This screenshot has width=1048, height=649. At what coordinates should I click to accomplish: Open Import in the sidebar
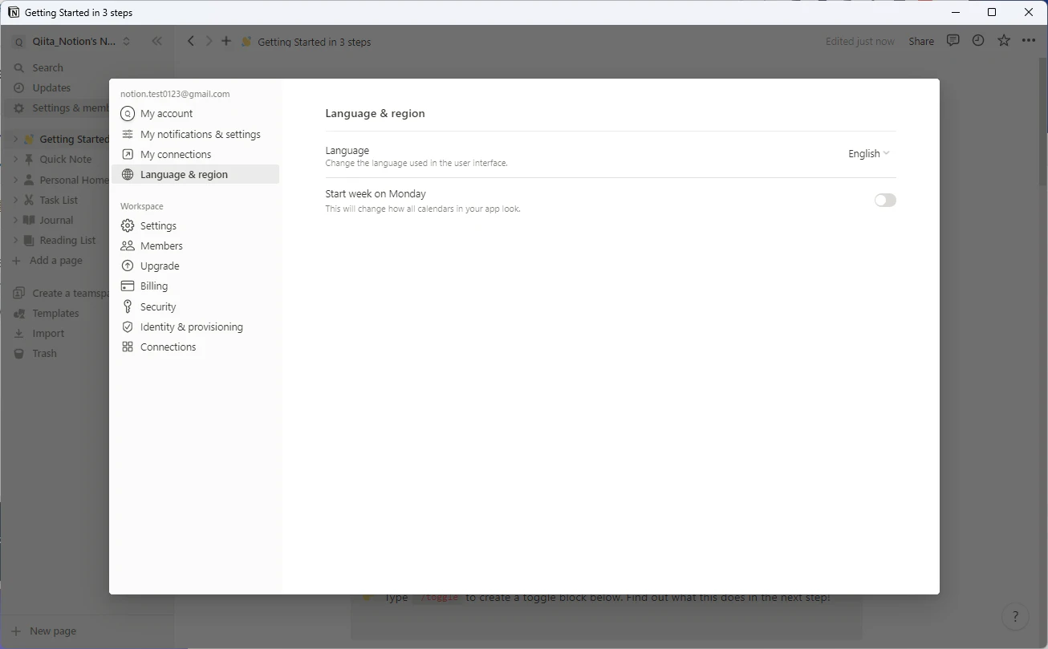pos(48,334)
